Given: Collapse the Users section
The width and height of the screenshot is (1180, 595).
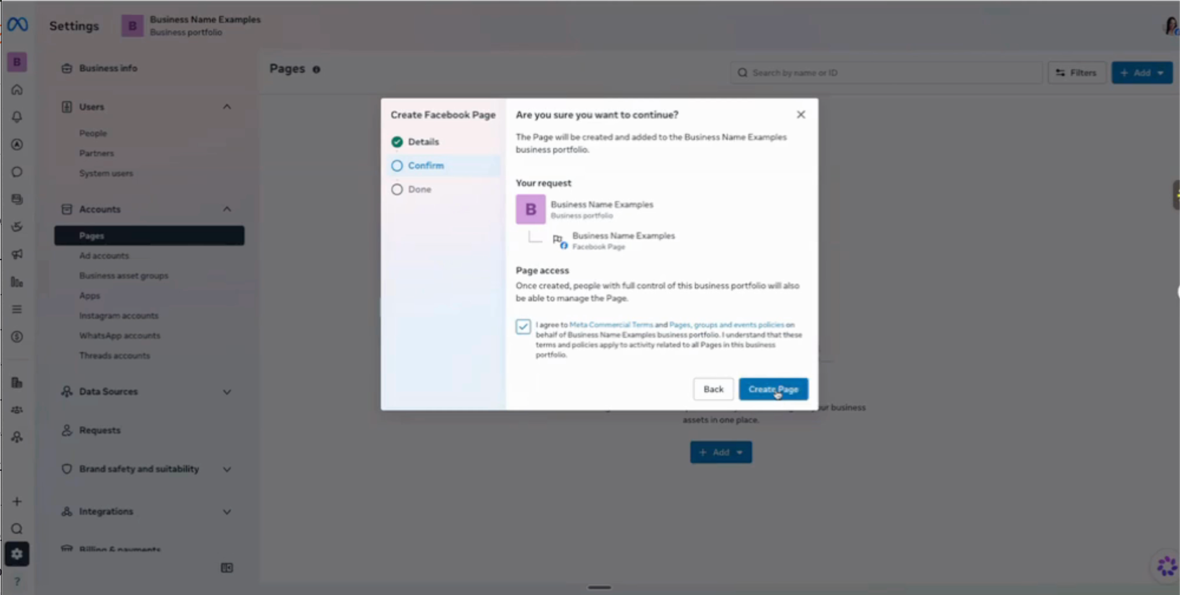Looking at the screenshot, I should 227,107.
